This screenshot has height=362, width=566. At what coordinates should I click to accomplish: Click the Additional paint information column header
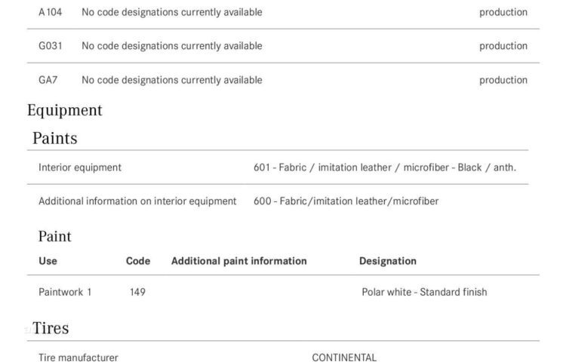pyautogui.click(x=239, y=261)
